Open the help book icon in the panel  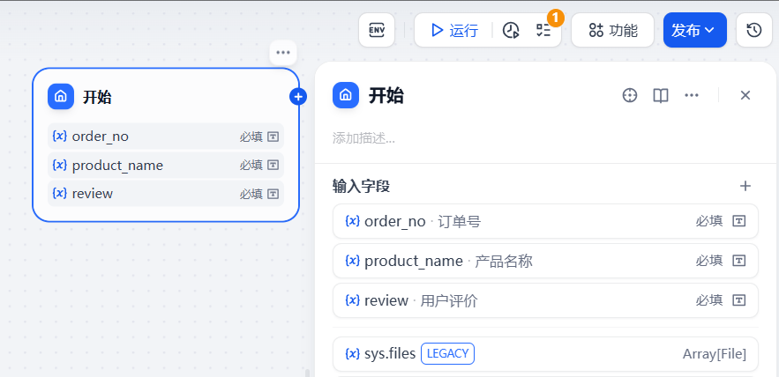coord(660,95)
